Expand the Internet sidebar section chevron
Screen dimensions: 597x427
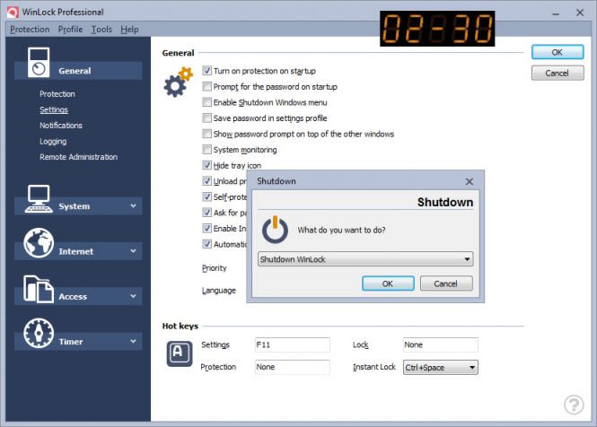[x=133, y=251]
